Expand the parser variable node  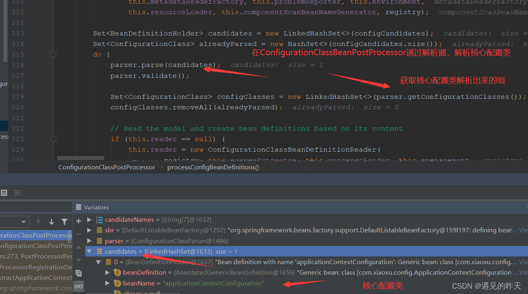pos(89,241)
